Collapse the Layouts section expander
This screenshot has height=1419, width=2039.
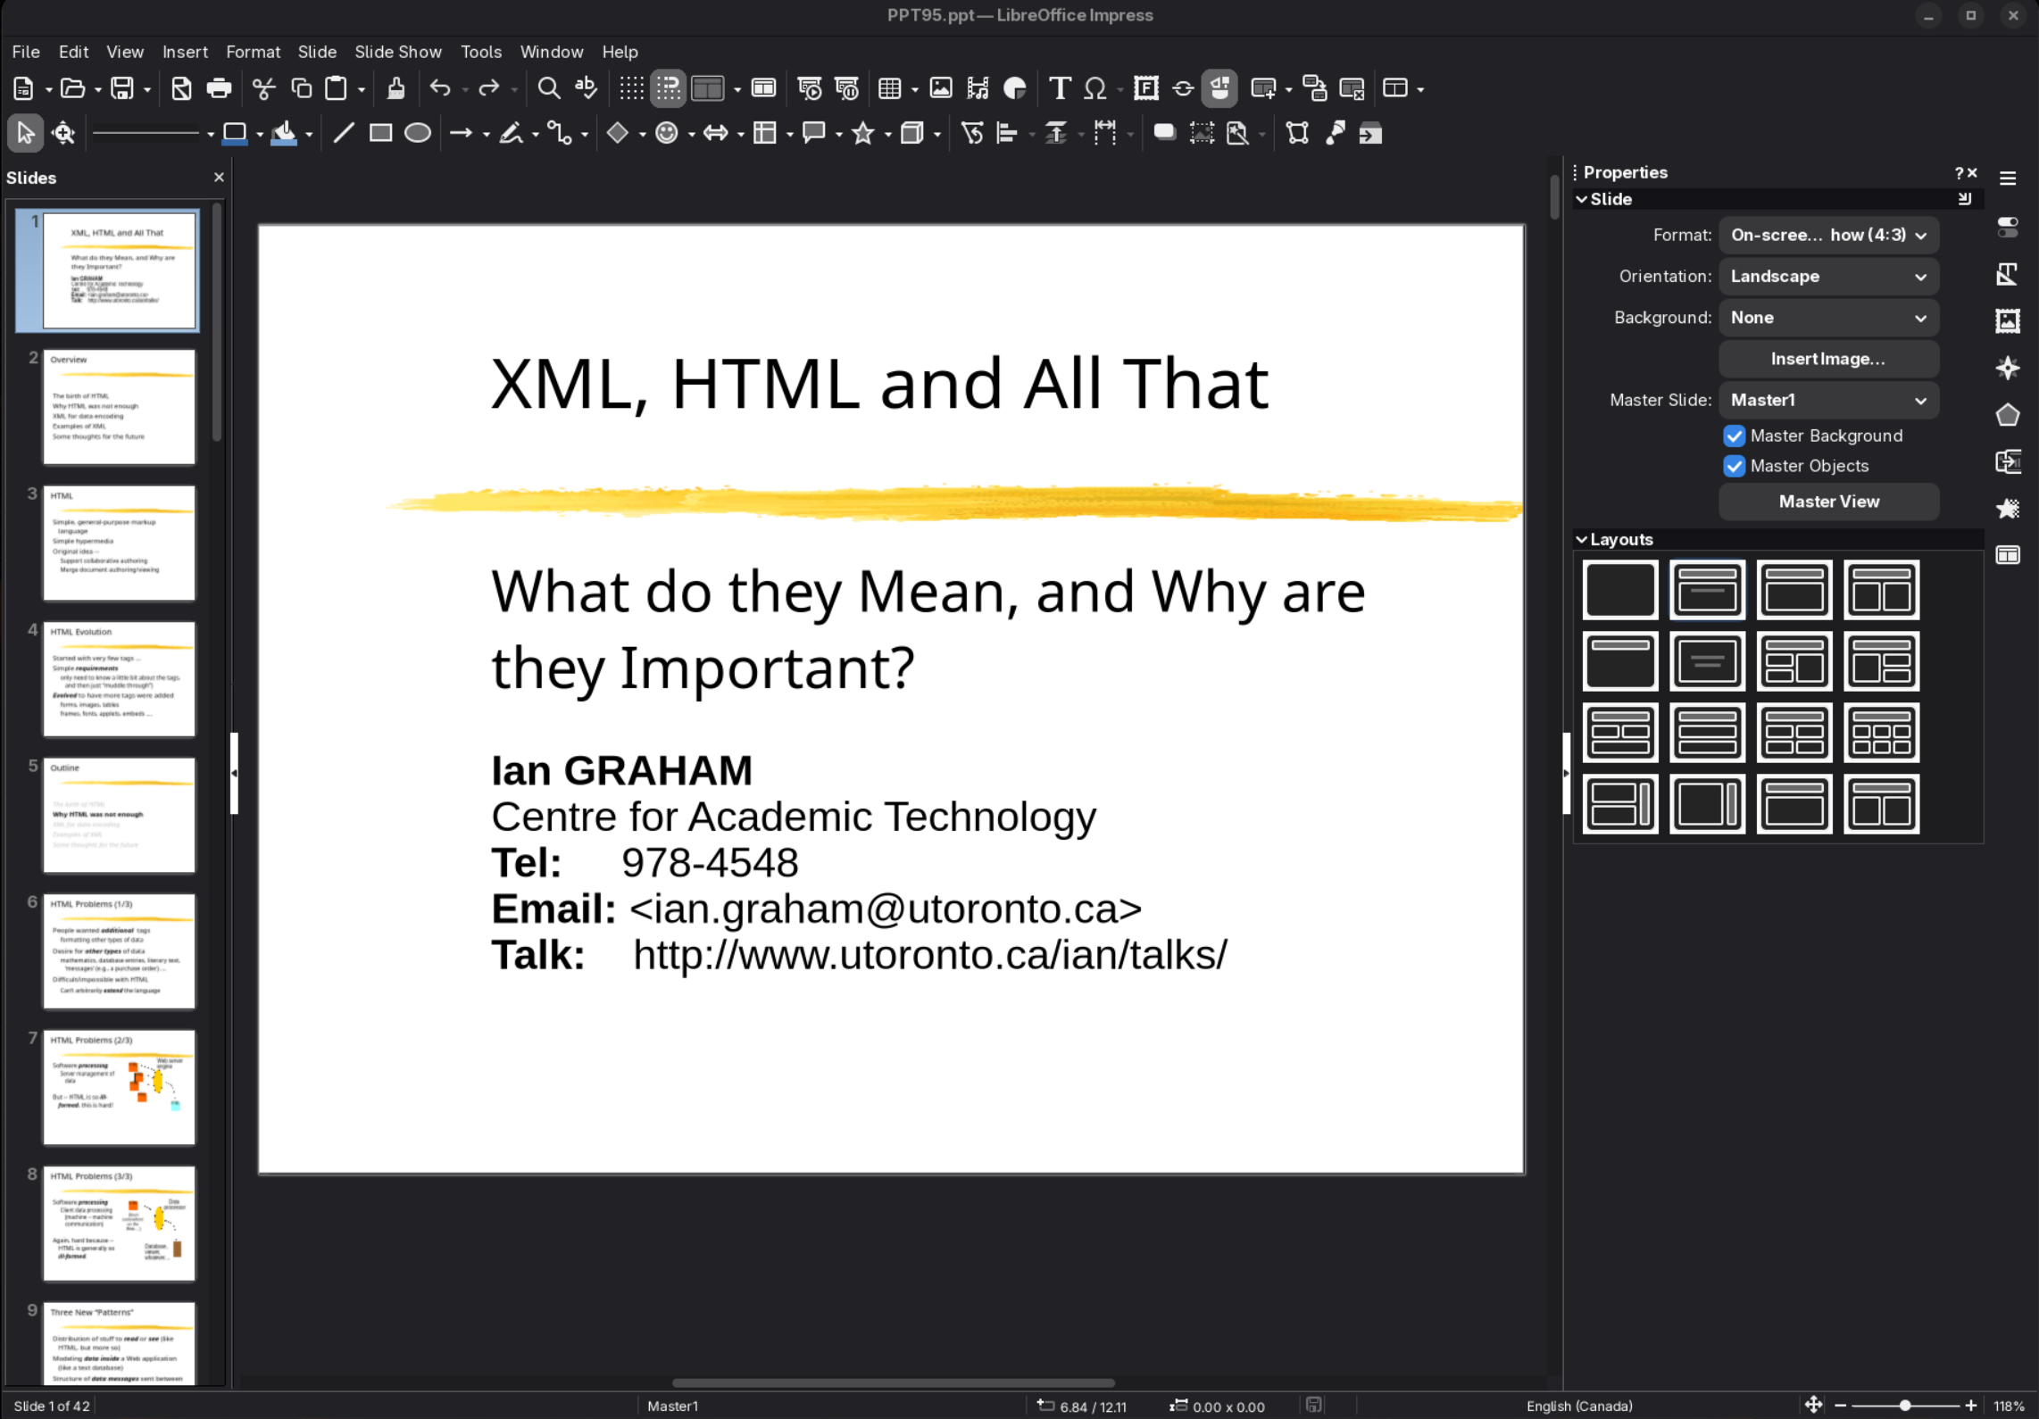click(x=1582, y=540)
